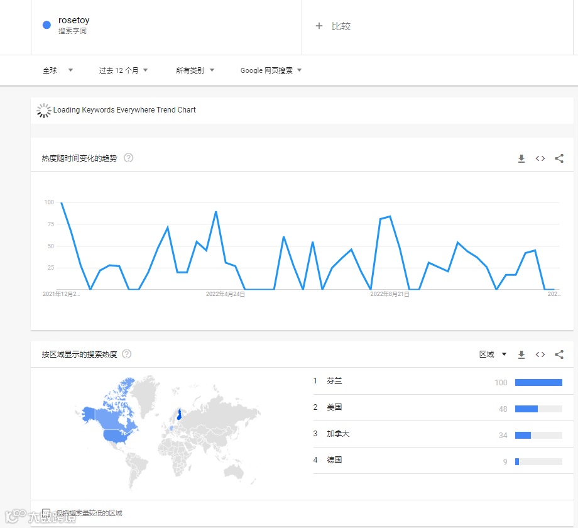Click the 美国 48 value bar
Screen dimensions: 578x528
[538, 409]
